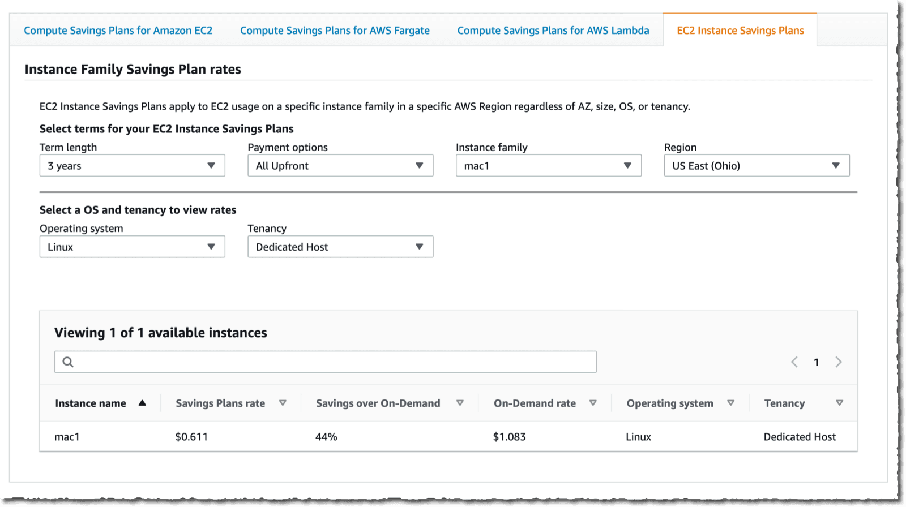This screenshot has height=507, width=906.
Task: Go to next page of instances
Action: coord(839,362)
